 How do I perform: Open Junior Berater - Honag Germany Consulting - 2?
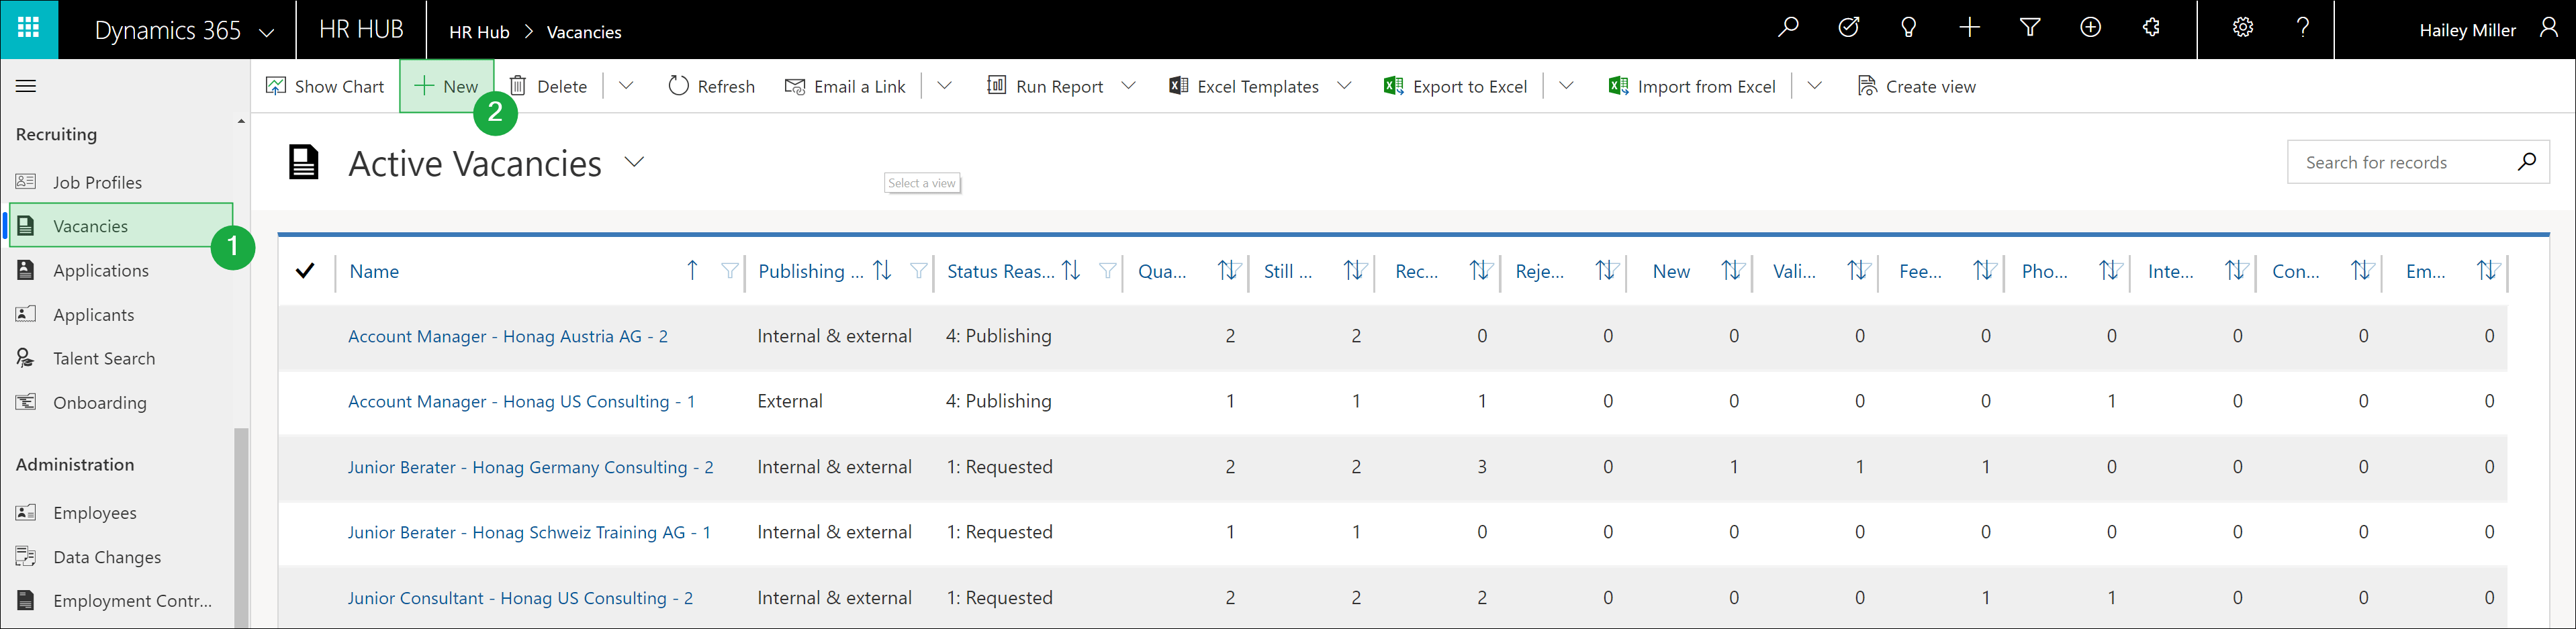(x=531, y=467)
